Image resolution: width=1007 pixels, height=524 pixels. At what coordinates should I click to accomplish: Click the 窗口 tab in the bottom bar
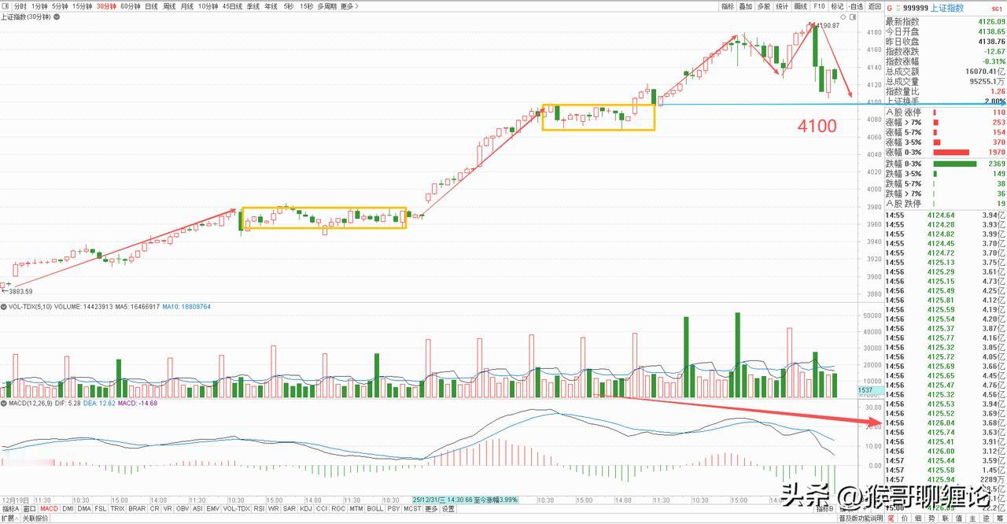tap(29, 508)
